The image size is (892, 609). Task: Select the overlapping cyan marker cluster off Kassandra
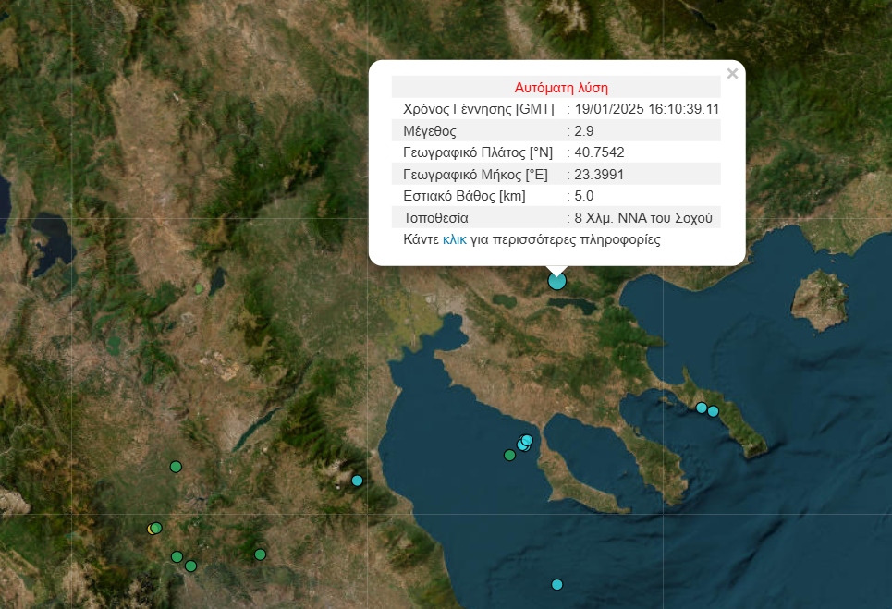[525, 443]
